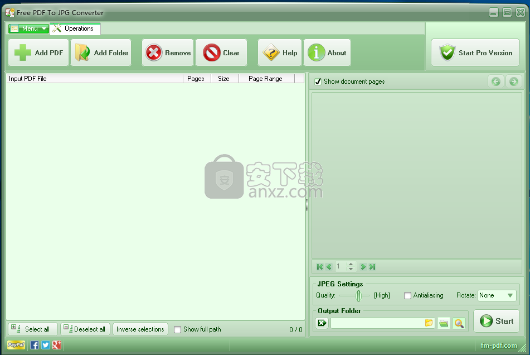The width and height of the screenshot is (530, 355).
Task: Go to next document with right arrow
Action: click(x=514, y=81)
